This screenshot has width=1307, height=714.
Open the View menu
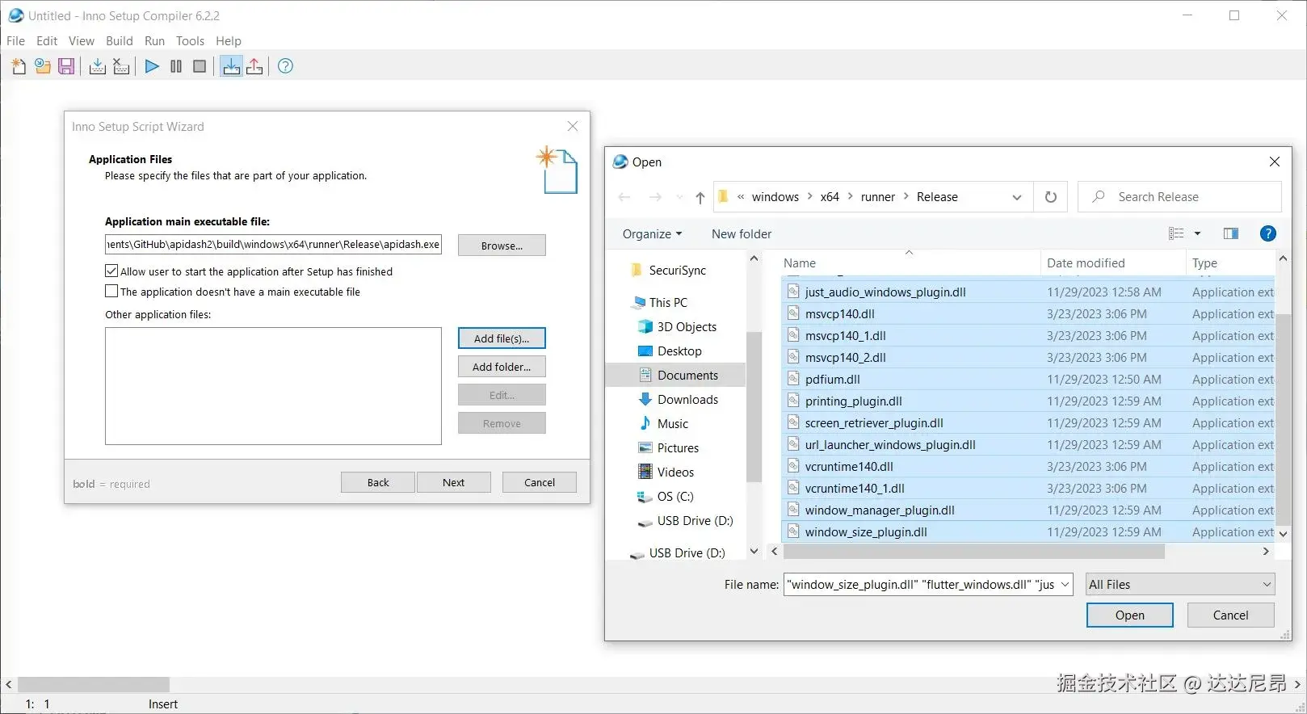click(x=82, y=41)
